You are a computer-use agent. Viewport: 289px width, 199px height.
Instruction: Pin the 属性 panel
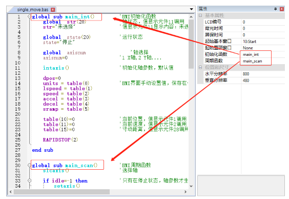(275, 9)
